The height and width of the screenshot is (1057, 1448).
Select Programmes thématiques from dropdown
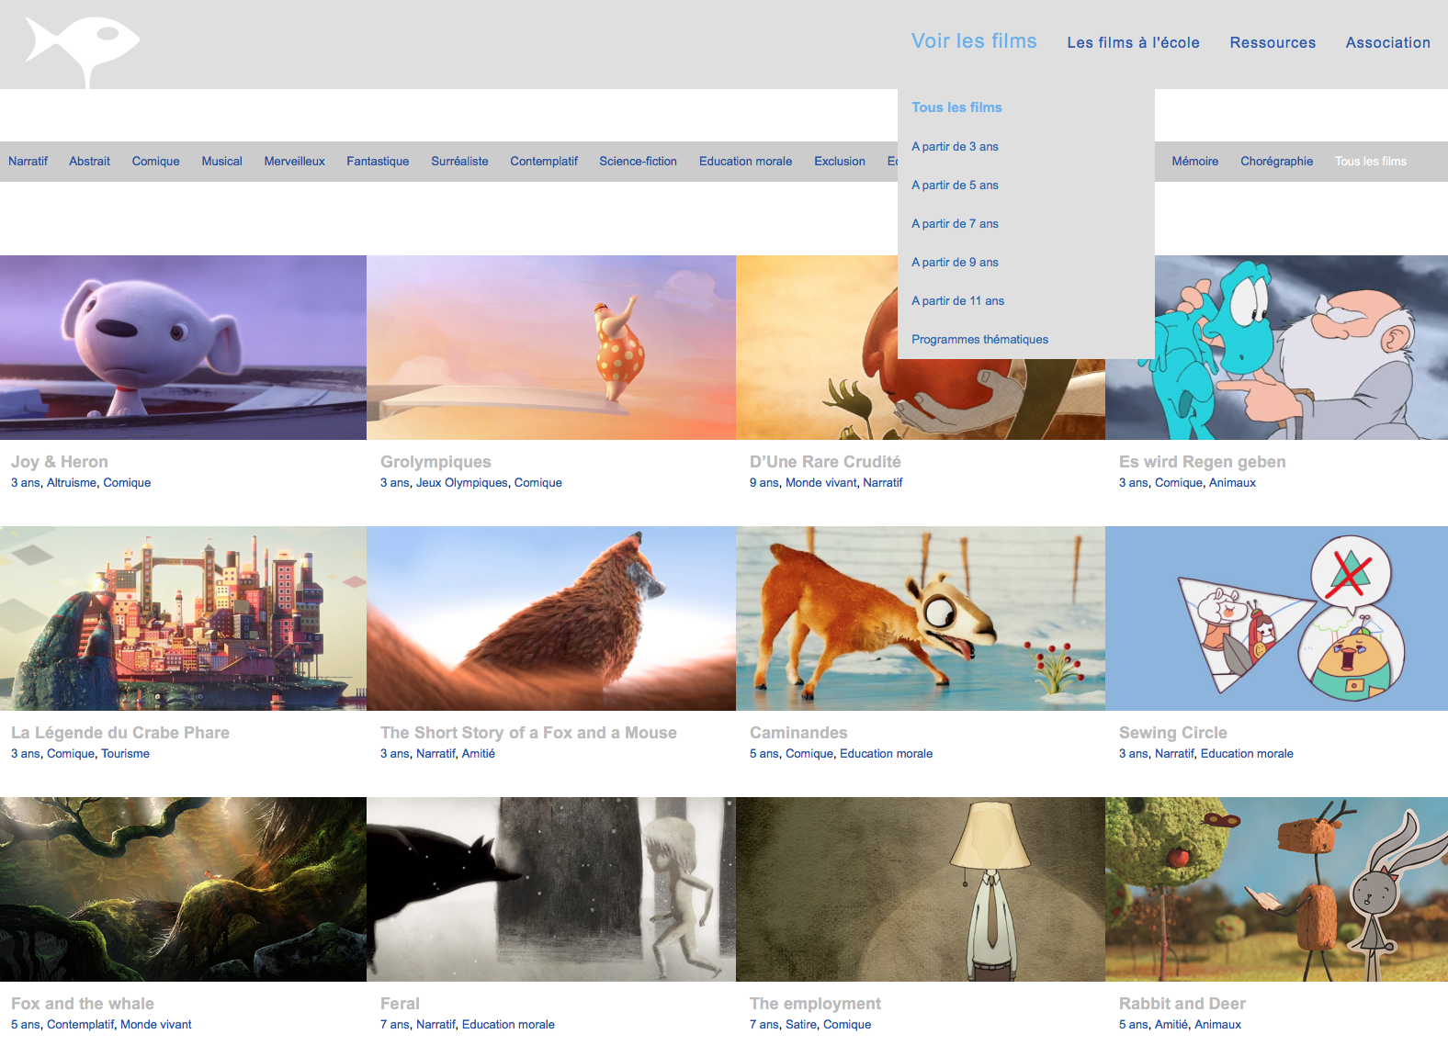(979, 340)
